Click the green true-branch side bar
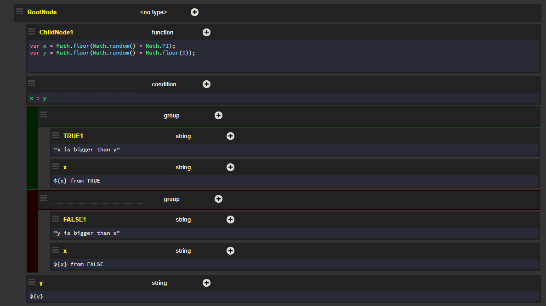 (32, 148)
